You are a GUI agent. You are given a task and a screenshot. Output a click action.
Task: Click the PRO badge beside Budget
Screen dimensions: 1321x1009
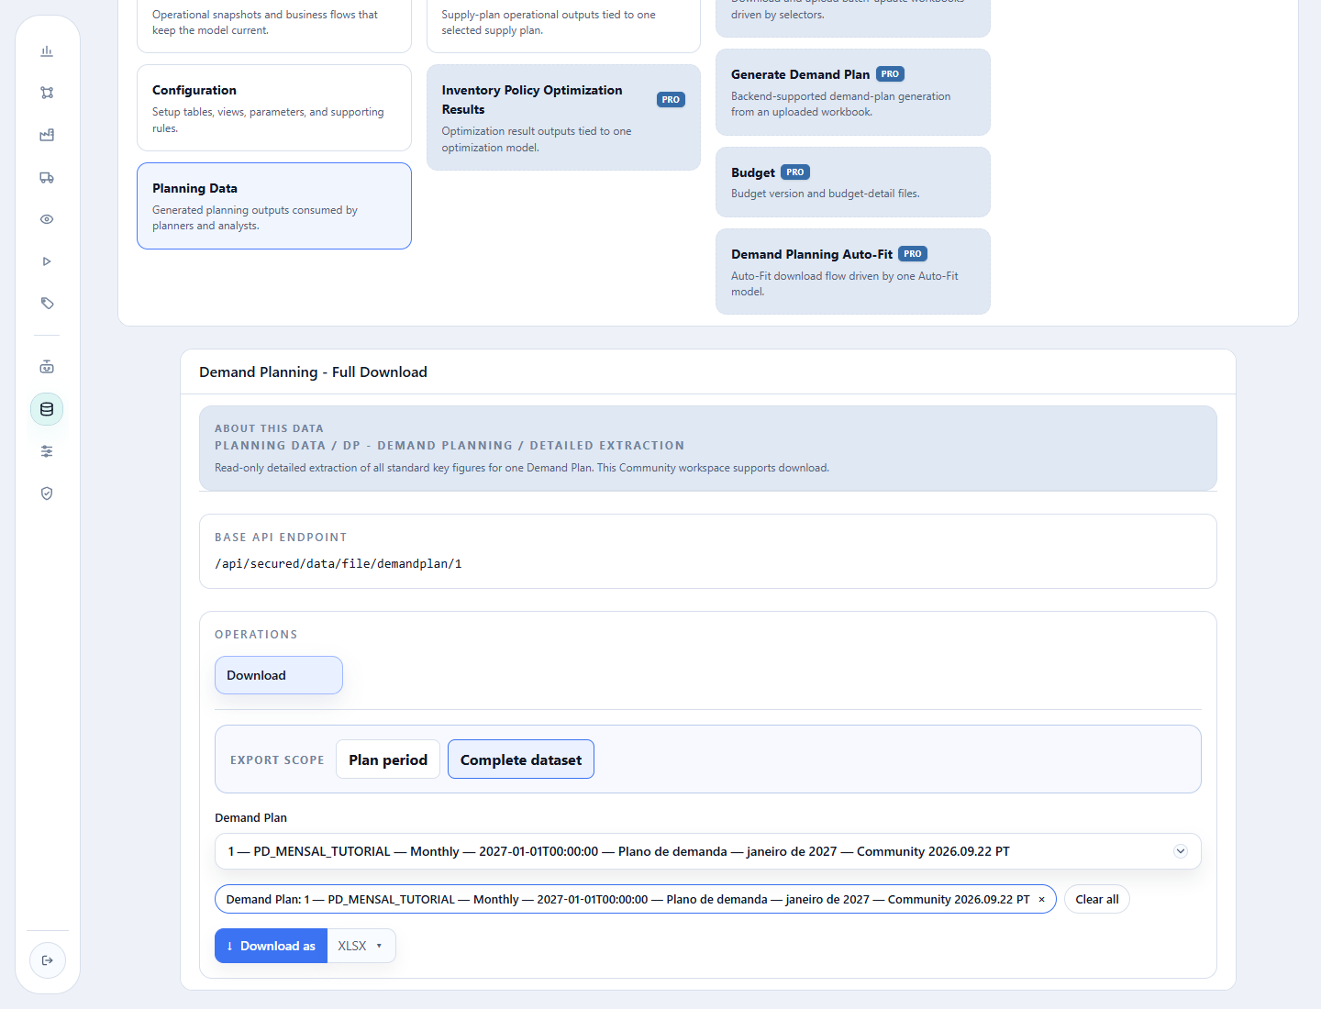tap(795, 172)
